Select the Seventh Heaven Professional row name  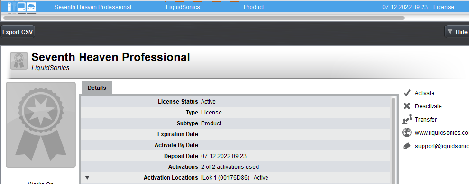[x=93, y=7]
